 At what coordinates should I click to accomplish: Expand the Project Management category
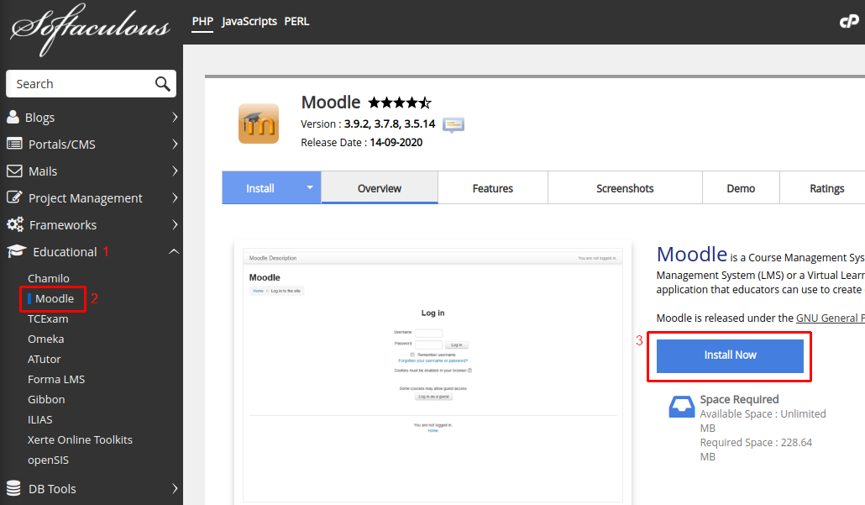(x=175, y=197)
